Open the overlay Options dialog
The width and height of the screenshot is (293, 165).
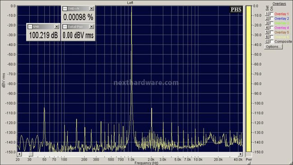273,47
